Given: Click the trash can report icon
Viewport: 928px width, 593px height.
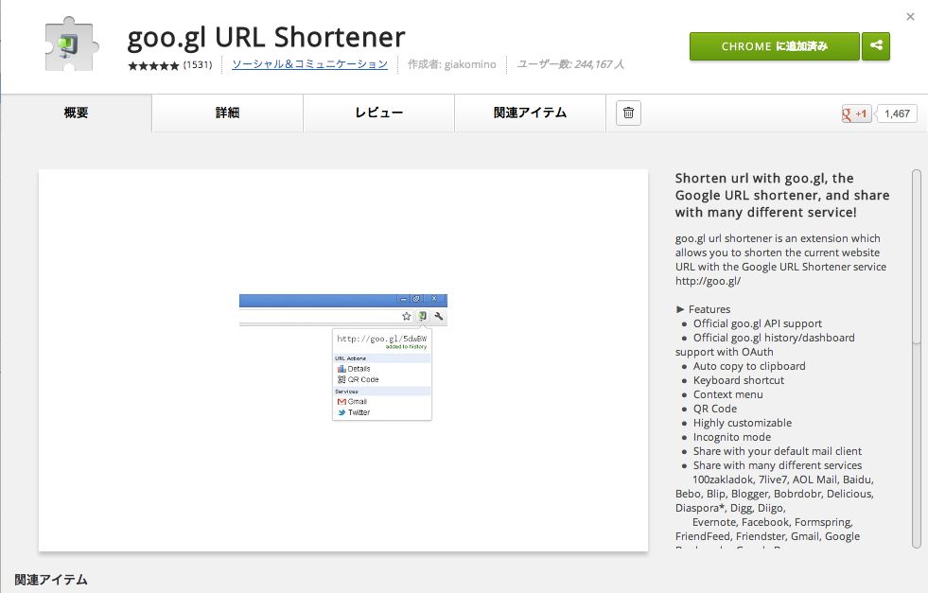Looking at the screenshot, I should 628,113.
